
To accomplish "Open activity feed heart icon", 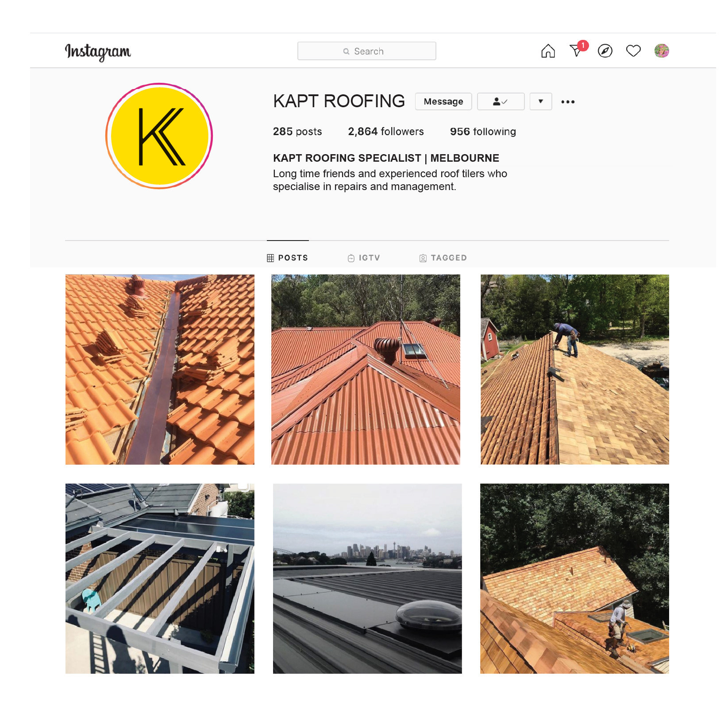I will coord(633,51).
